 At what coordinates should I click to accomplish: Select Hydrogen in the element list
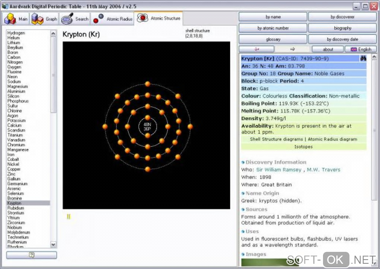(28, 33)
